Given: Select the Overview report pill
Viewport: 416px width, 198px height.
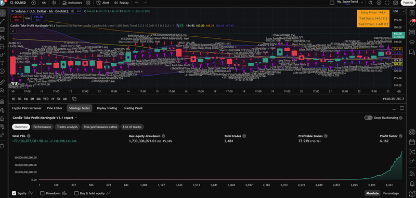Looking at the screenshot, I should (21, 127).
